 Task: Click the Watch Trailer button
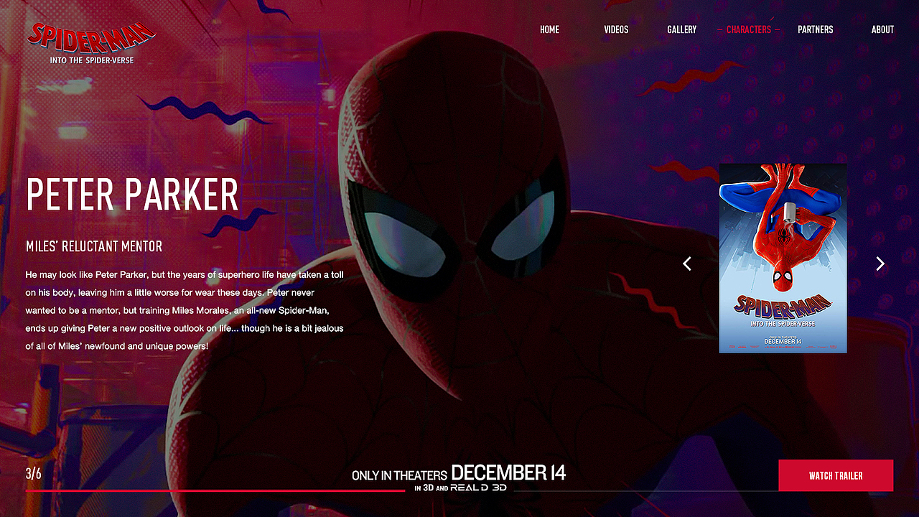pyautogui.click(x=836, y=475)
